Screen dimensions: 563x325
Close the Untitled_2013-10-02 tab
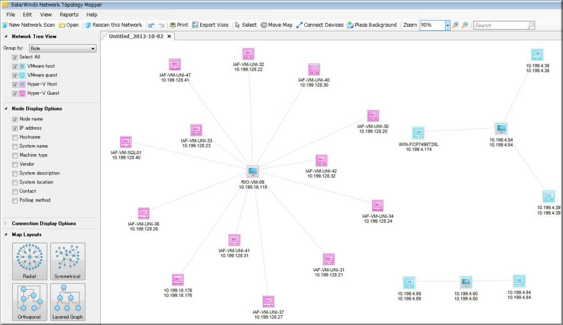(169, 36)
